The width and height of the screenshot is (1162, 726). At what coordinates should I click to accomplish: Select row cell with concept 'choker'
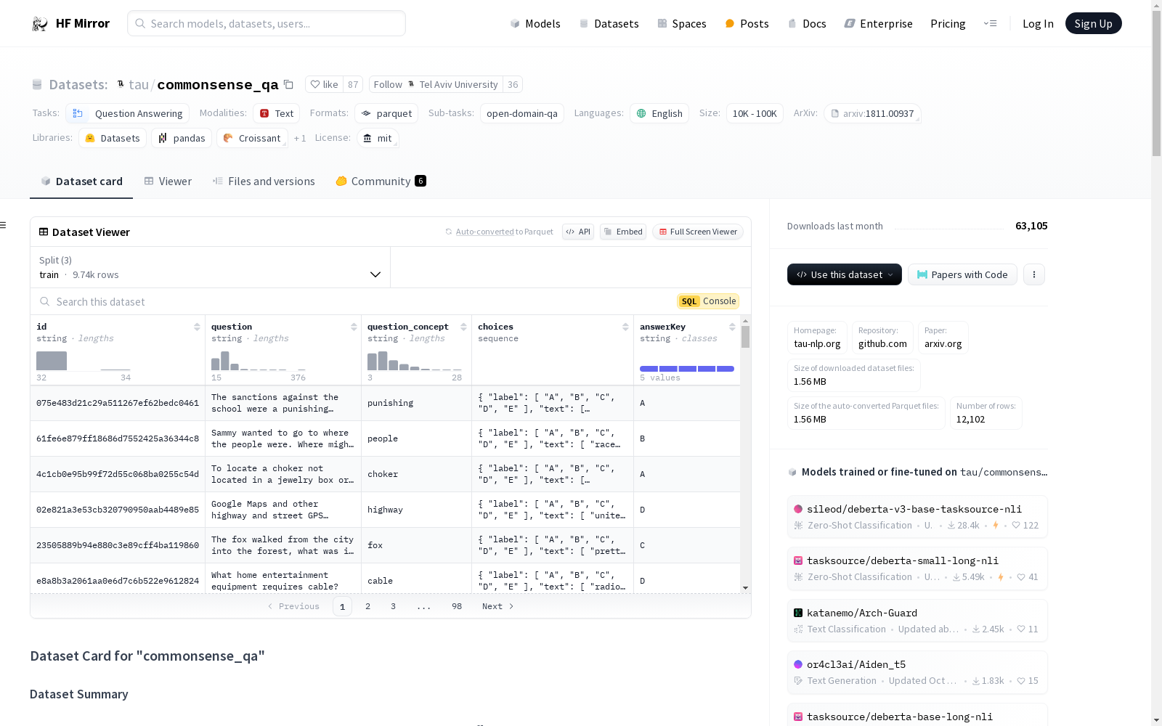pyautogui.click(x=416, y=474)
